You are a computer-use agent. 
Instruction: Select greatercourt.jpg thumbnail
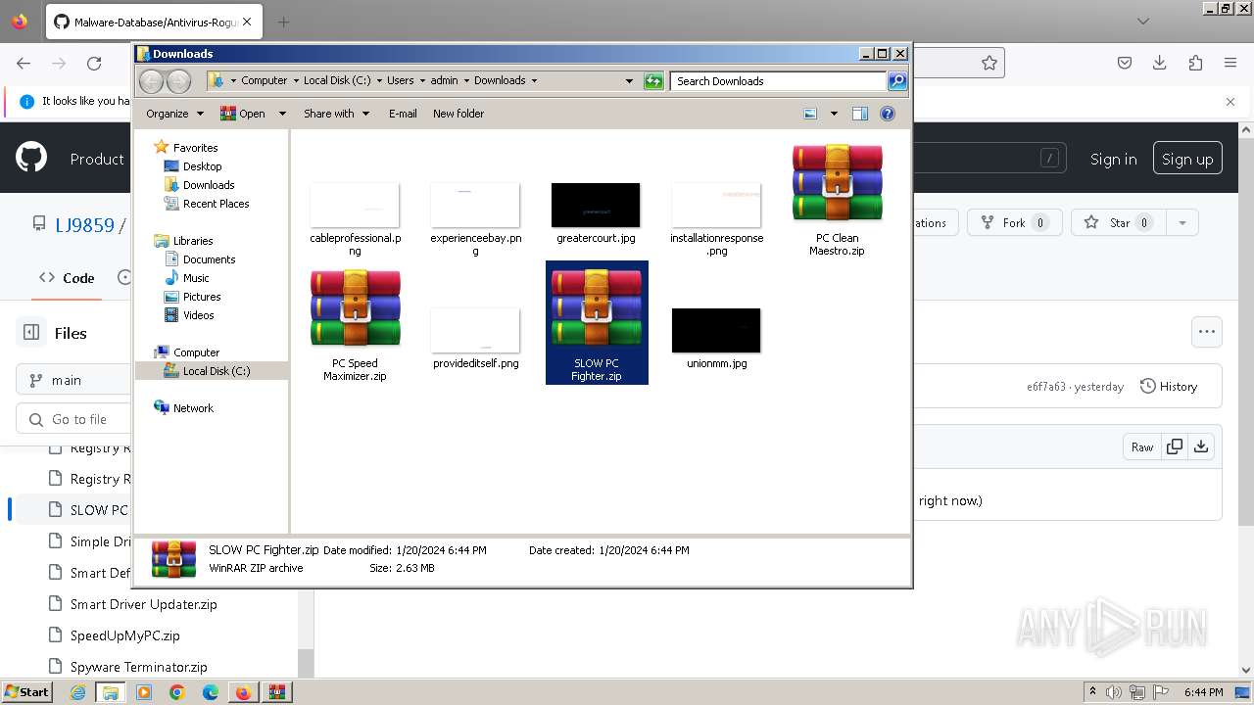click(596, 205)
